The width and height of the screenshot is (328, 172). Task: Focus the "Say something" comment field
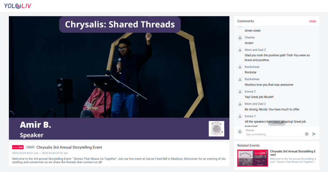pyautogui.click(x=273, y=134)
